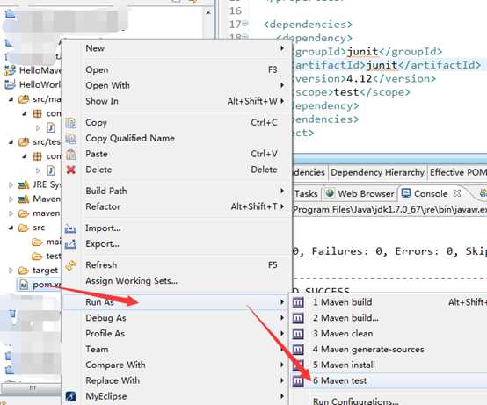Open the New submenu
Viewport: 487px width, 405px height.
177,48
